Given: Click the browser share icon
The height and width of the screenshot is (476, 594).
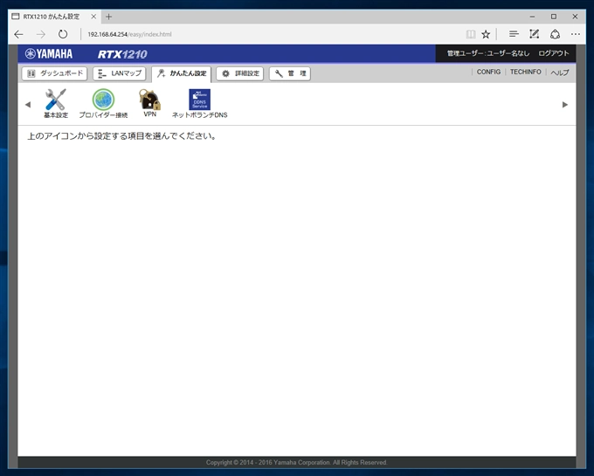Looking at the screenshot, I should coord(555,34).
